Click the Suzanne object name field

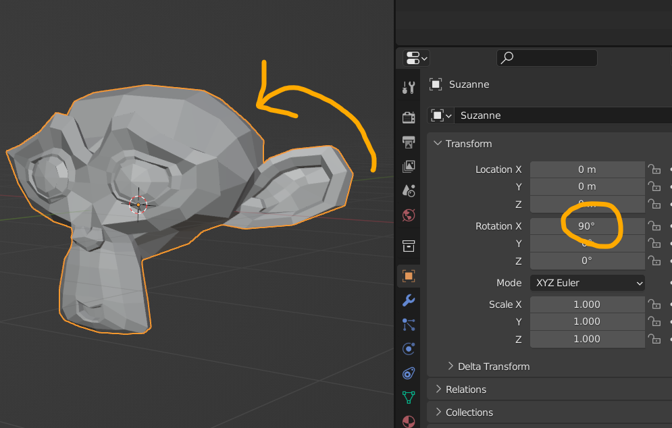[563, 115]
